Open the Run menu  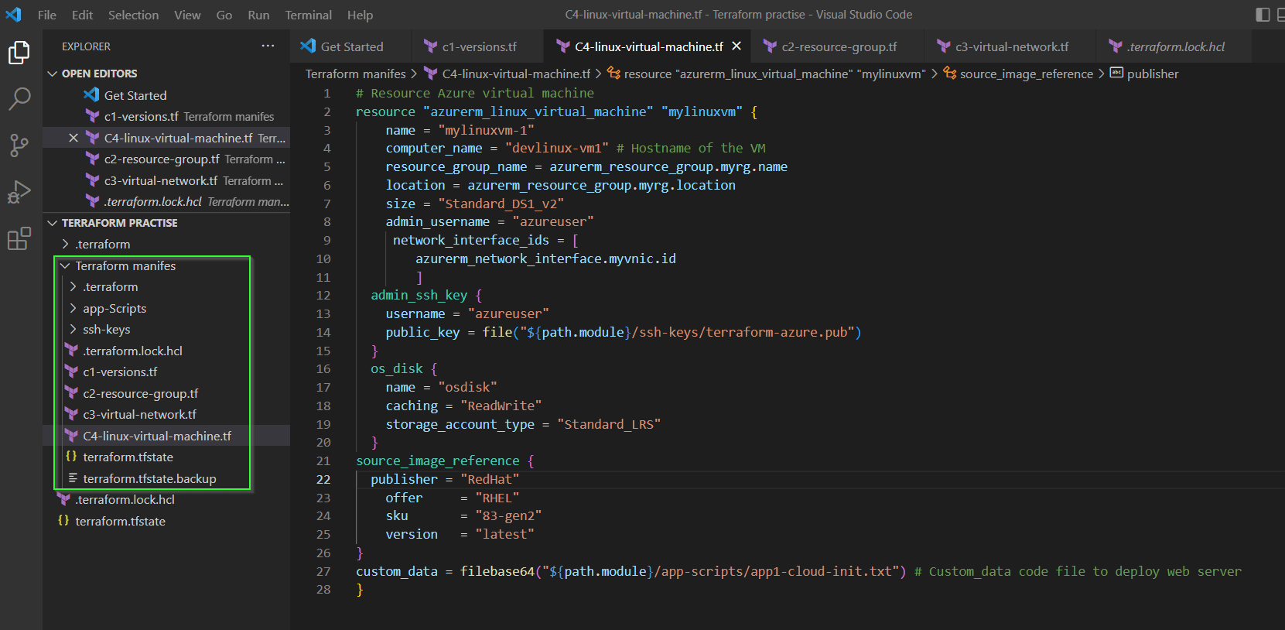tap(258, 15)
